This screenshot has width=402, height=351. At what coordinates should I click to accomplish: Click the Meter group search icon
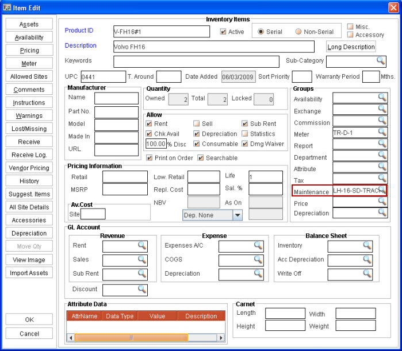(382, 132)
